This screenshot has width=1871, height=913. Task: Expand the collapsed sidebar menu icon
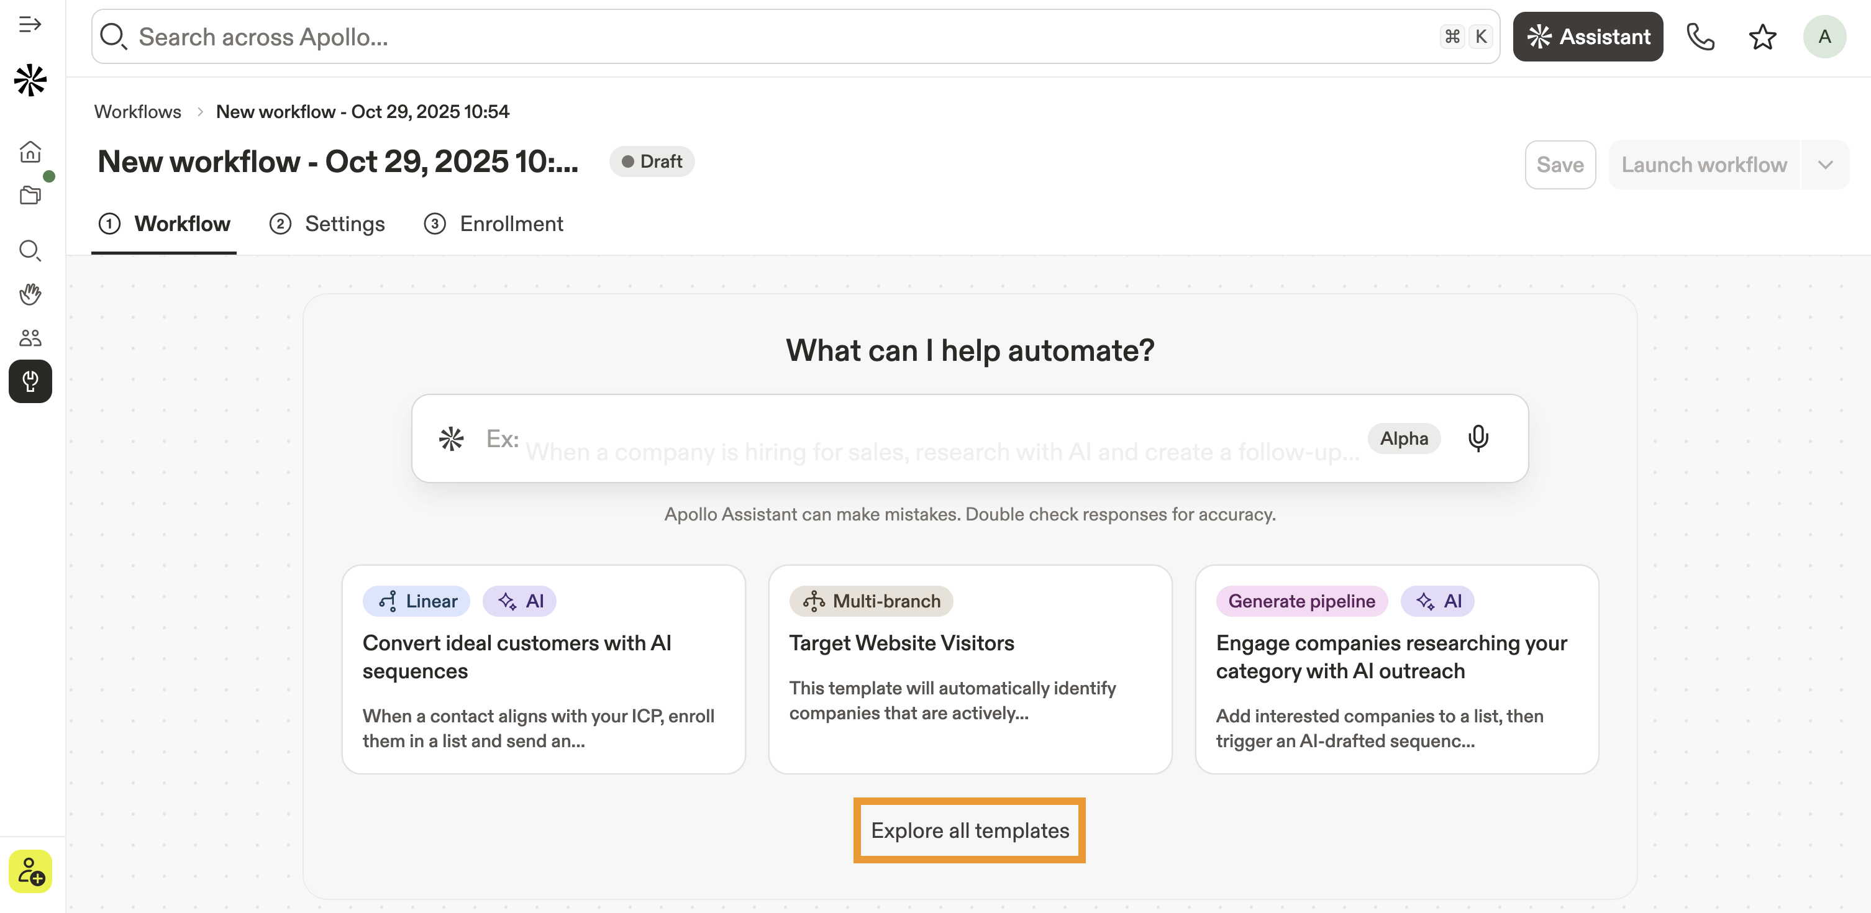click(30, 25)
